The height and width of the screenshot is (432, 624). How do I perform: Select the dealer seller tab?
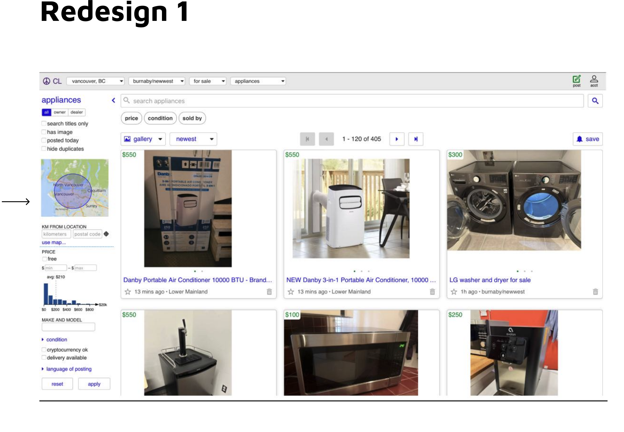(76, 112)
